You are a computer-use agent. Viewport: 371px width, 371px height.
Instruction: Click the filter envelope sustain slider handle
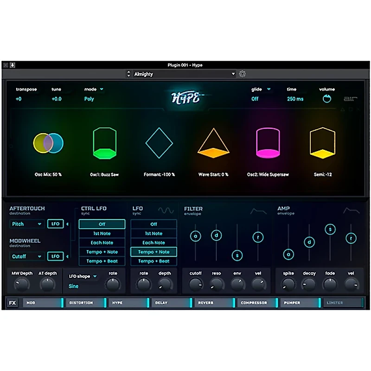pos(237,255)
